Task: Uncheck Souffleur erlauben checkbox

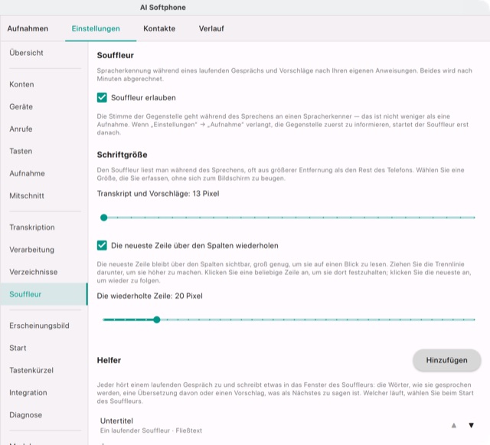Action: click(102, 97)
